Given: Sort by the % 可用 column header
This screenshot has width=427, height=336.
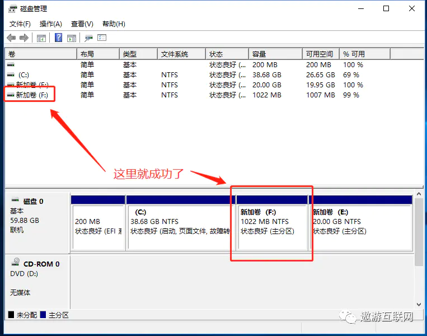Looking at the screenshot, I should click(x=365, y=54).
